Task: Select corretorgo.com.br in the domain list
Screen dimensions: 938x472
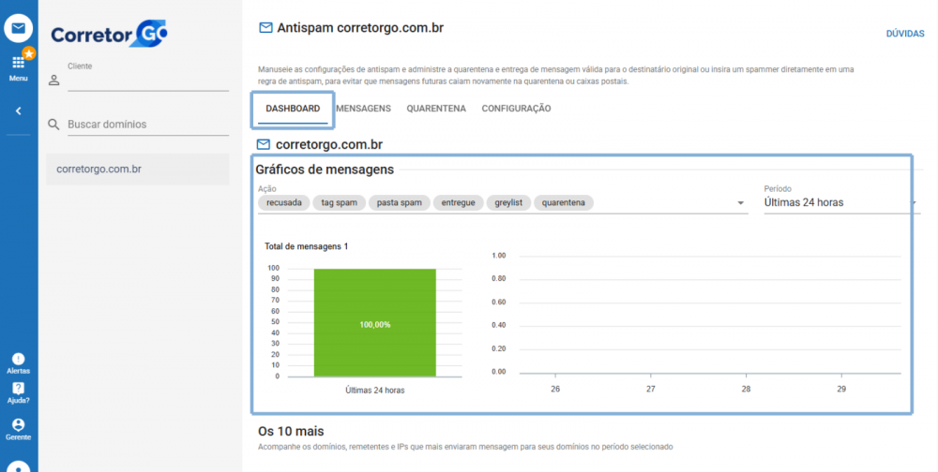Action: [x=138, y=170]
